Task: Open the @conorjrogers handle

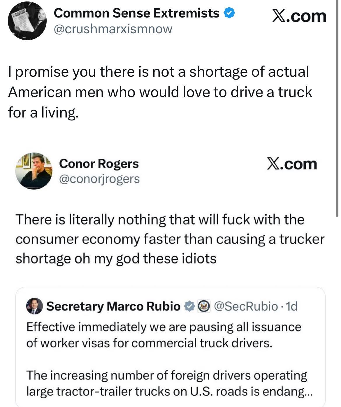Action: [100, 179]
